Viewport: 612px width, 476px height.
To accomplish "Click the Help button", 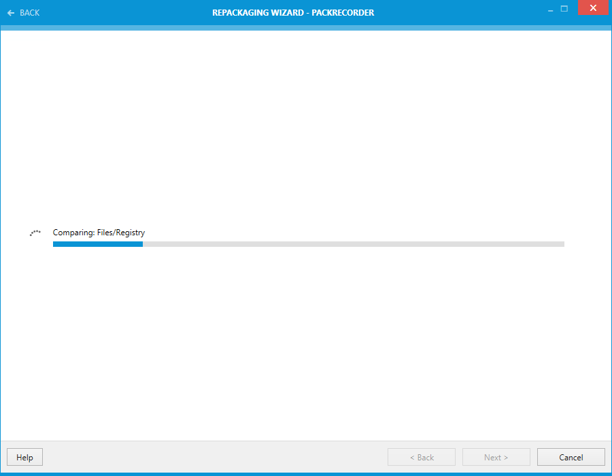I will tap(24, 456).
